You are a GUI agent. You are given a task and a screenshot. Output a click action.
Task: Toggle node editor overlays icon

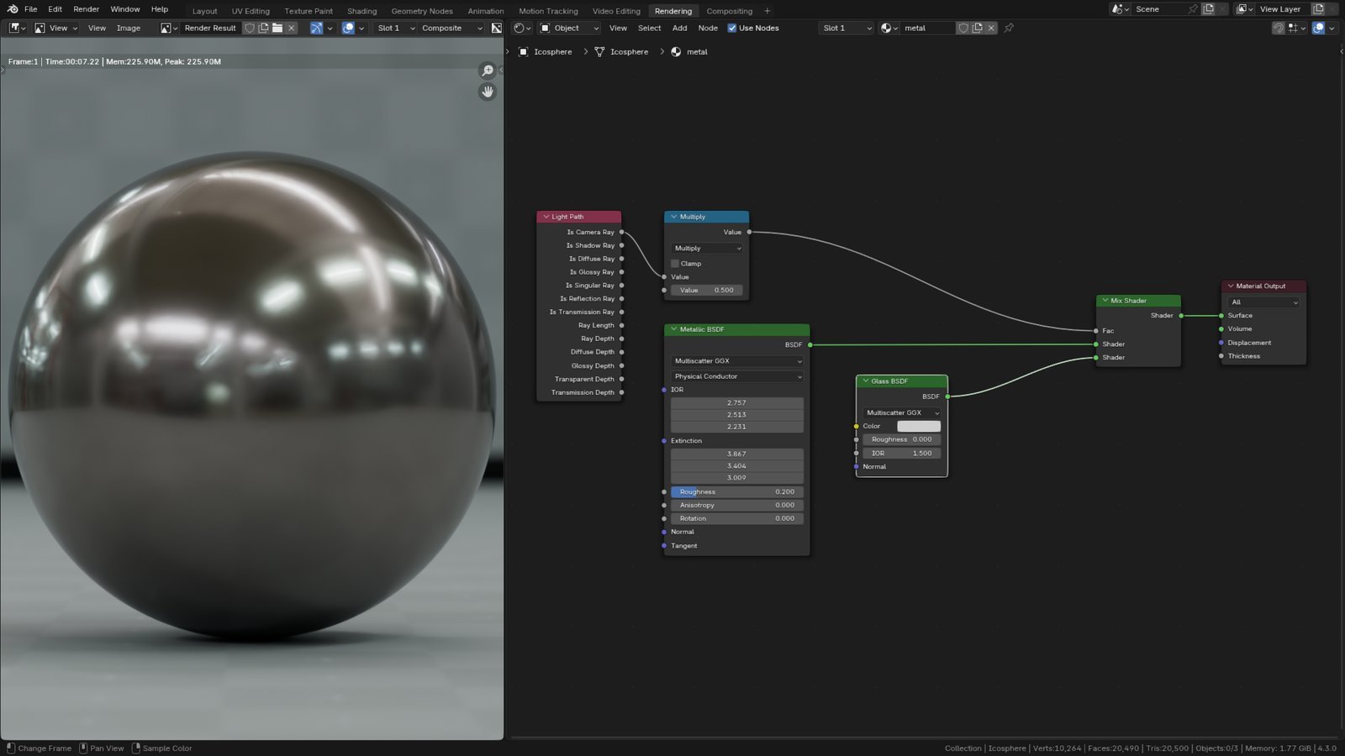(x=1319, y=28)
